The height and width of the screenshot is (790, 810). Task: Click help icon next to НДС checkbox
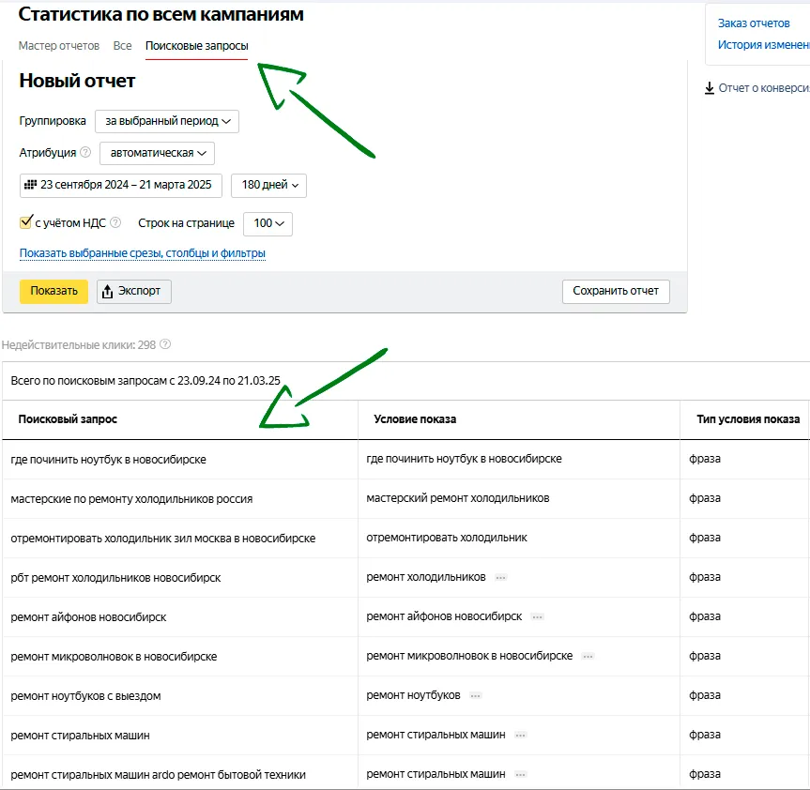115,222
